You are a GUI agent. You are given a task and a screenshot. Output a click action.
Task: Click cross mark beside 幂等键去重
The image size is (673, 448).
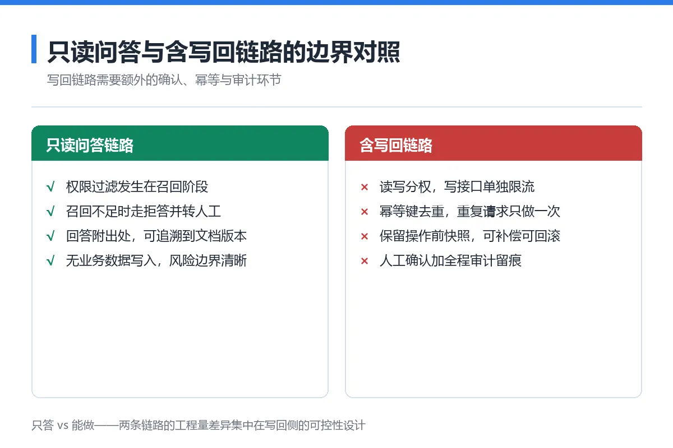click(364, 212)
